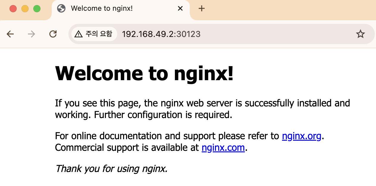Screen dimensions: 376x186
Task: Click the 'Further configuration is required' sentence
Action: [163, 115]
